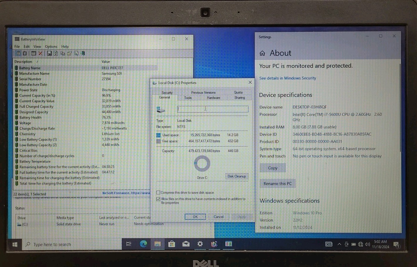Open the View menu in BatteryInfoView
This screenshot has height=267, width=417.
pos(37,47)
